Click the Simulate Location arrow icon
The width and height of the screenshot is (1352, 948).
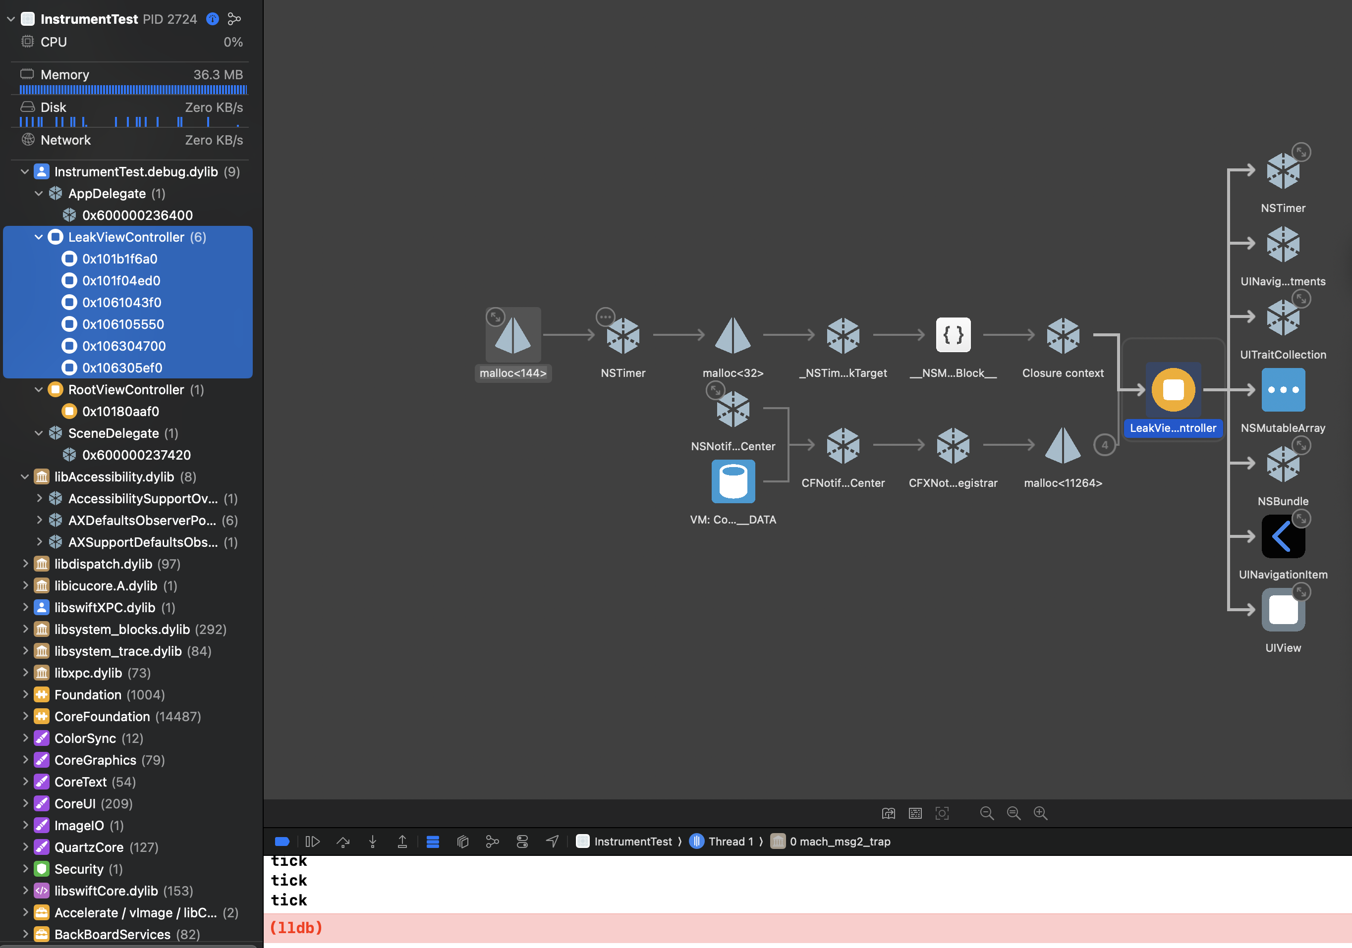pos(552,842)
